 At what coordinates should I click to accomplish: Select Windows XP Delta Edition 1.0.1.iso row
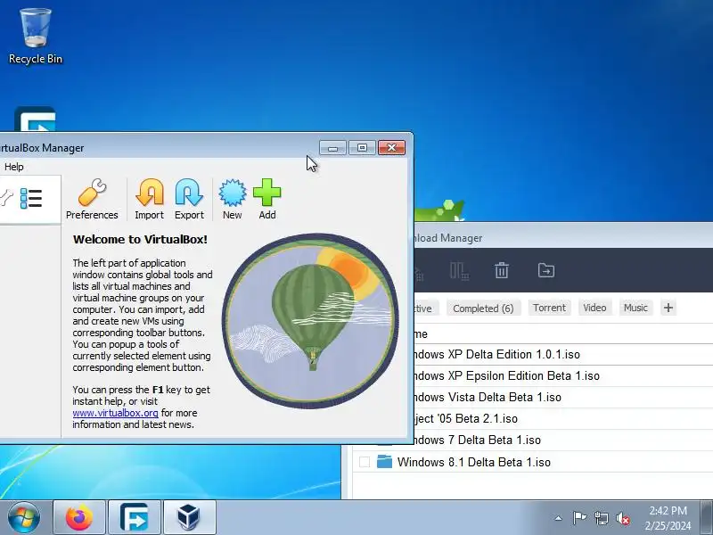click(563, 354)
